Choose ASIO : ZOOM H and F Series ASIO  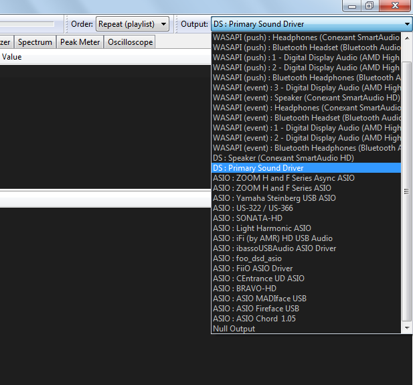[307, 188]
